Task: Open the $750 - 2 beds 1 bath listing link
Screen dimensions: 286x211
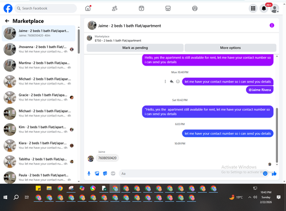Action: (x=118, y=40)
